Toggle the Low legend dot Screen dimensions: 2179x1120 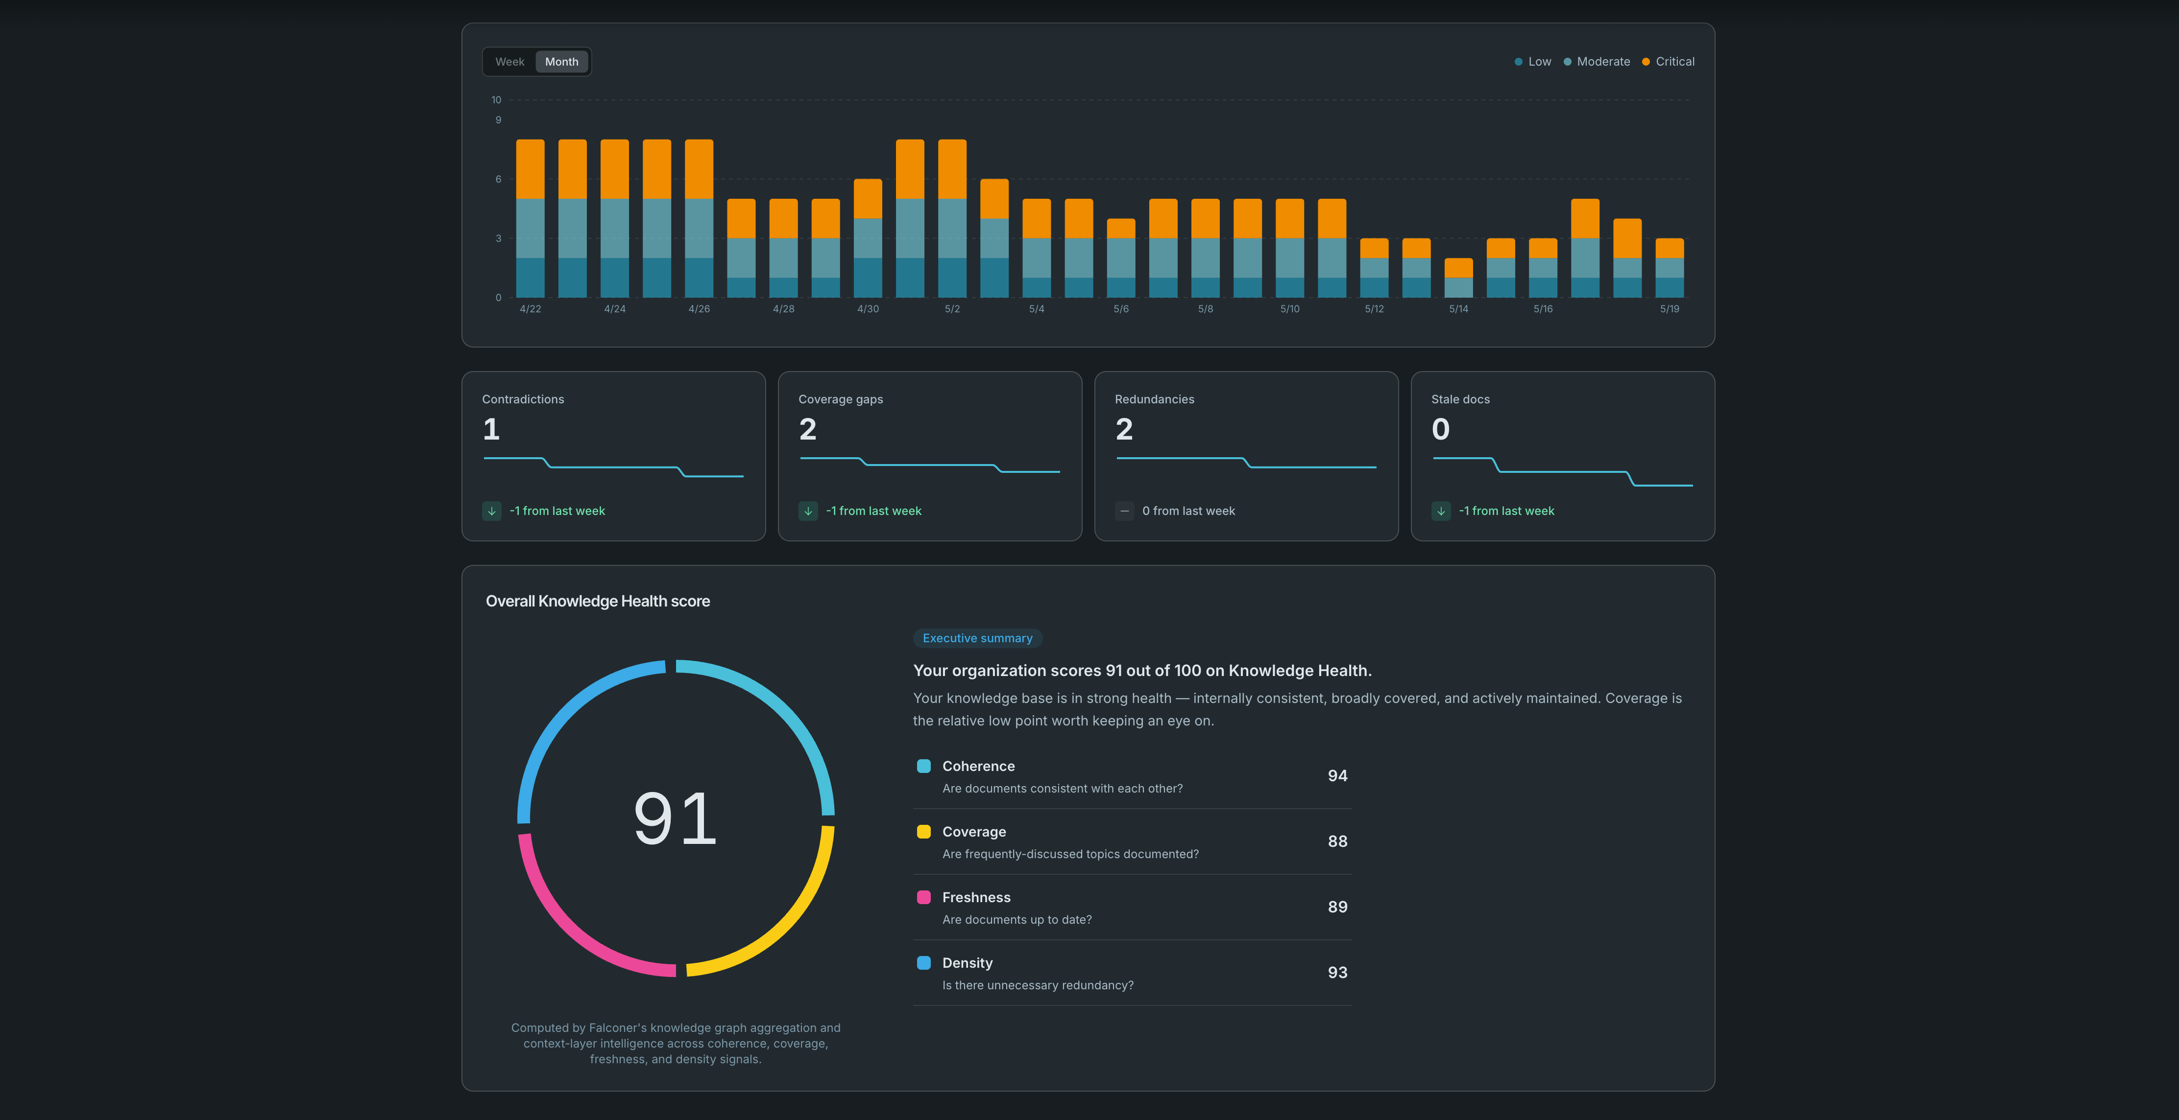tap(1518, 62)
